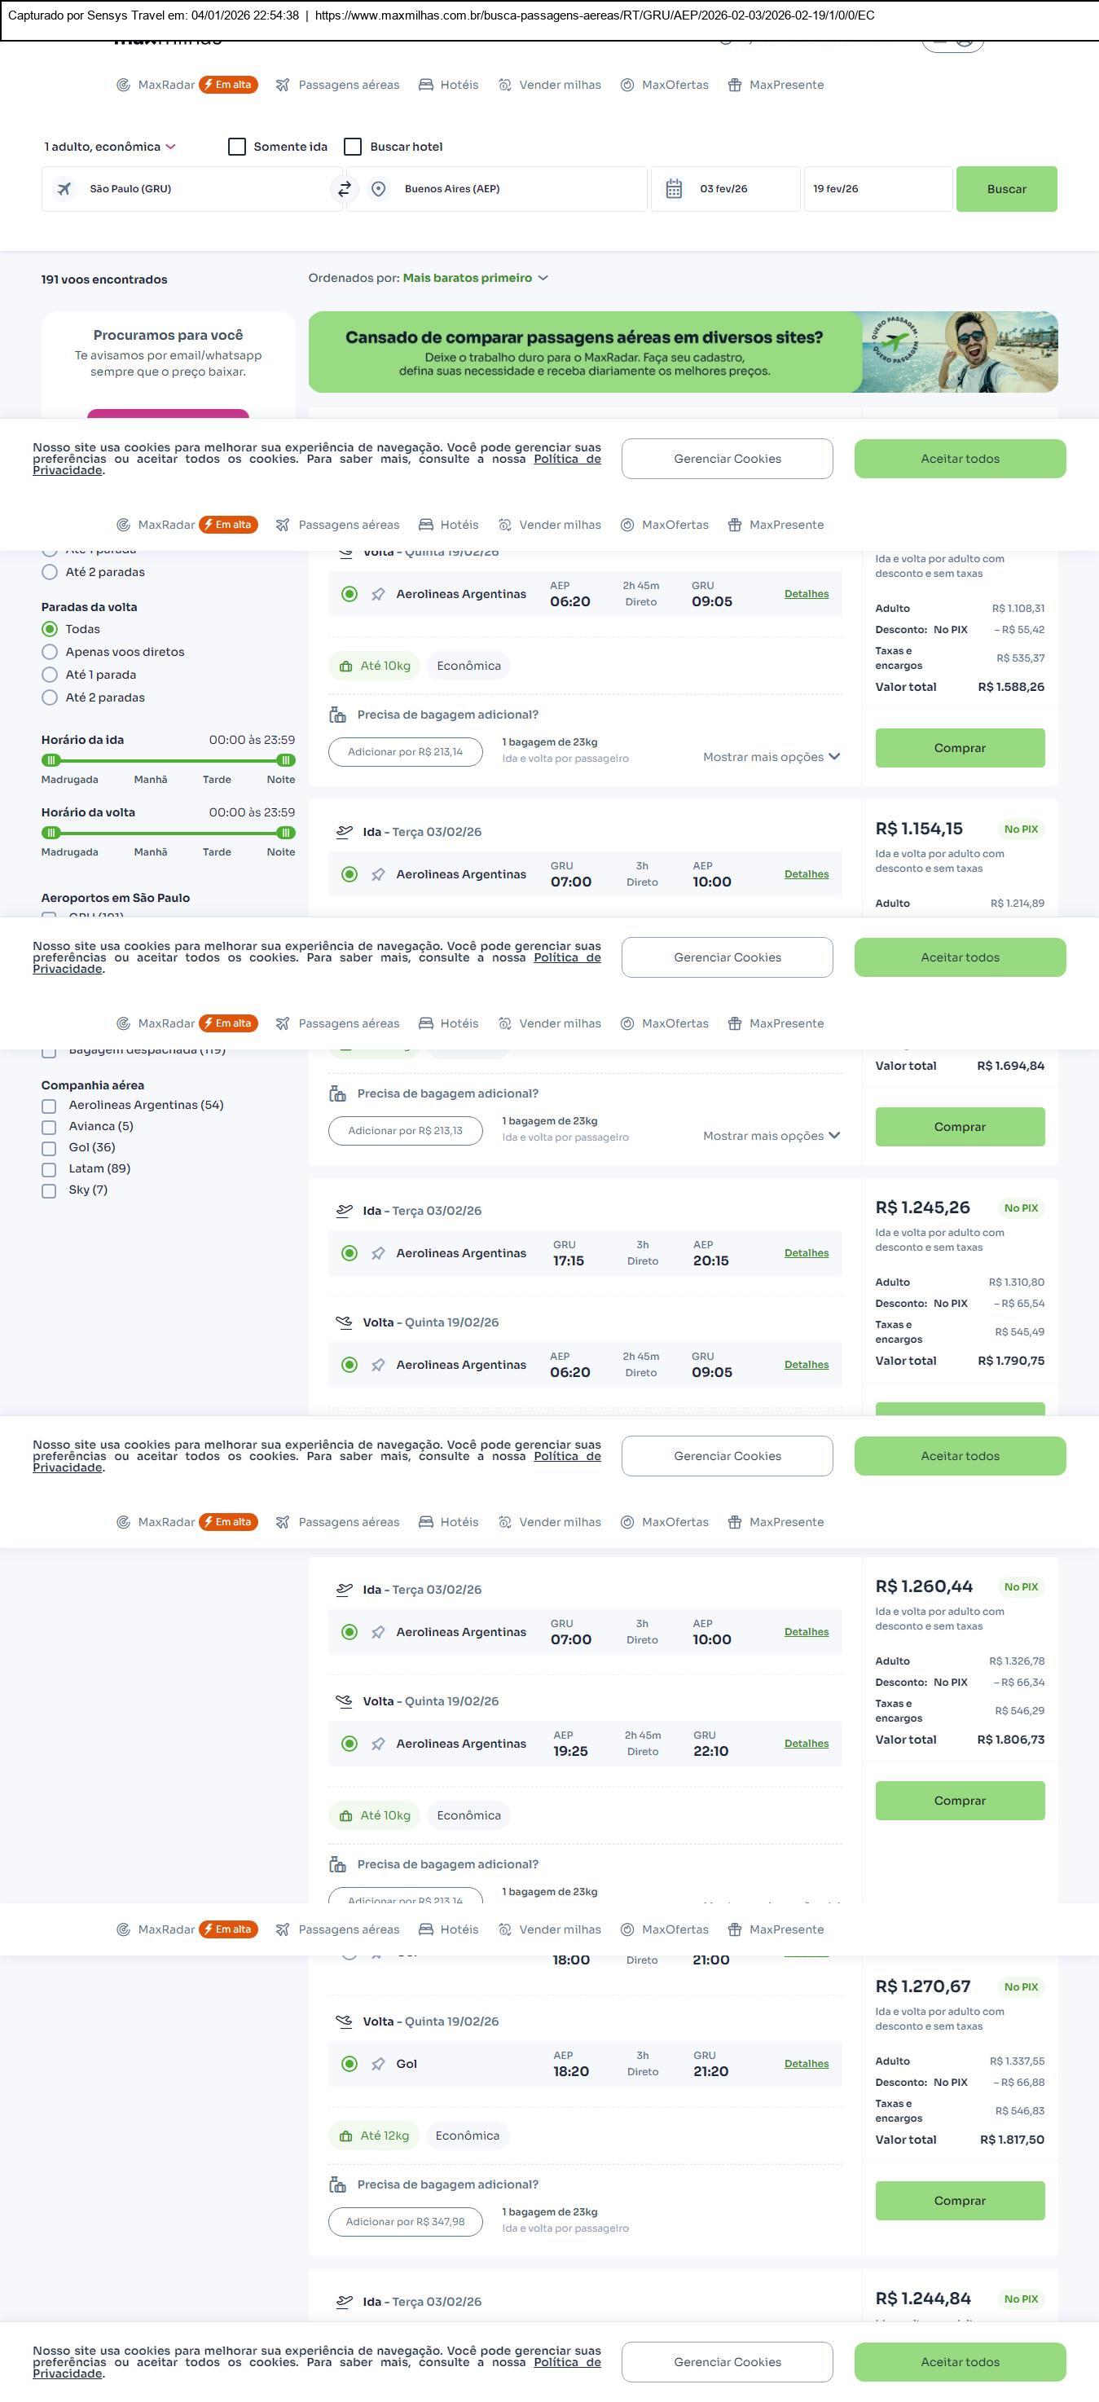Click the calendar icon beside departure date
Image resolution: width=1099 pixels, height=2402 pixels.
tap(674, 189)
